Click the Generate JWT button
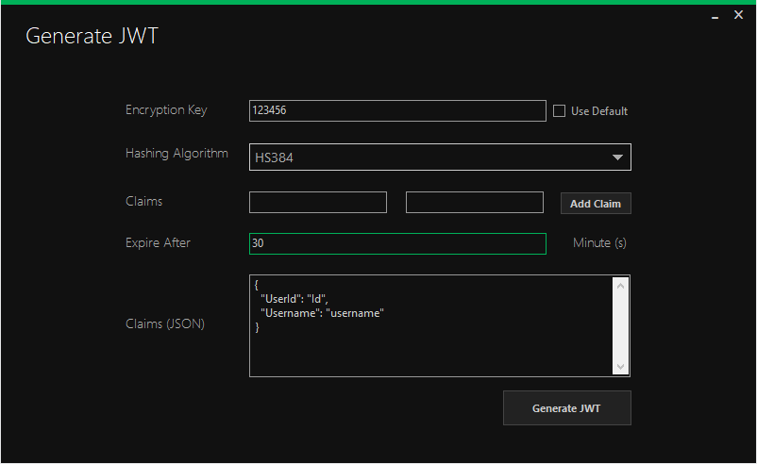Image resolution: width=757 pixels, height=464 pixels. [566, 408]
